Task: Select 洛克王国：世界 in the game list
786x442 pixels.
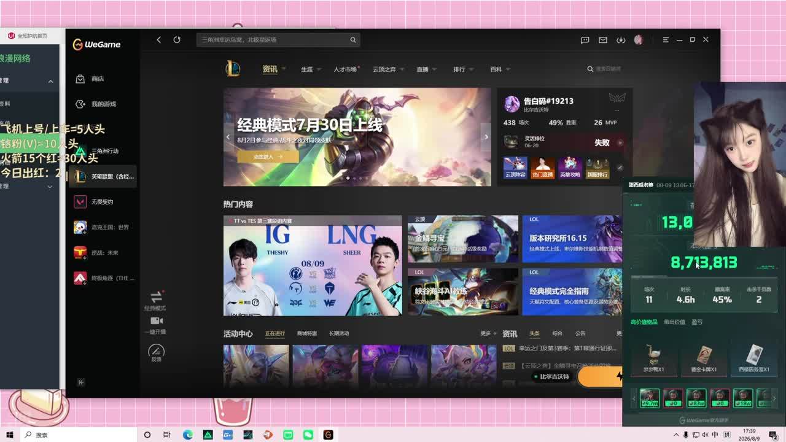Action: [102, 227]
